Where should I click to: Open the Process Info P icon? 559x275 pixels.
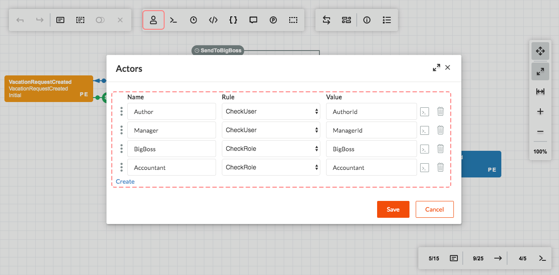273,20
